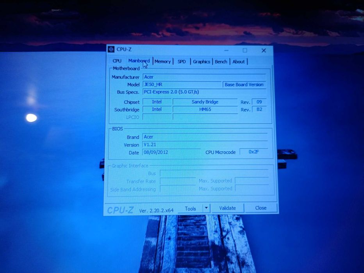Select the PCI-Express 2.0 bus specs text

[171, 92]
